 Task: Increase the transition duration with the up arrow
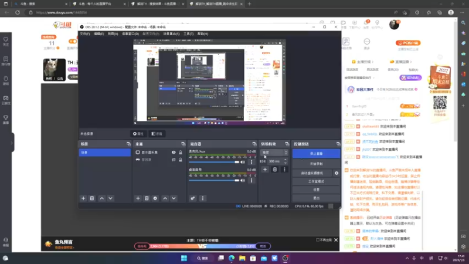pyautogui.click(x=286, y=160)
